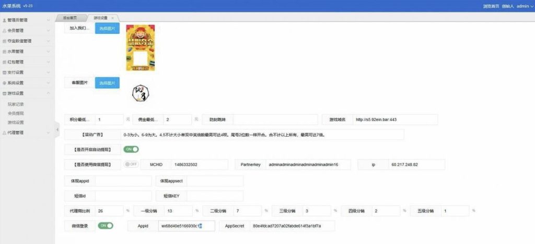Image resolution: width=535 pixels, height=244 pixels.
Task: Open the admin user dropdown
Action: [x=522, y=6]
